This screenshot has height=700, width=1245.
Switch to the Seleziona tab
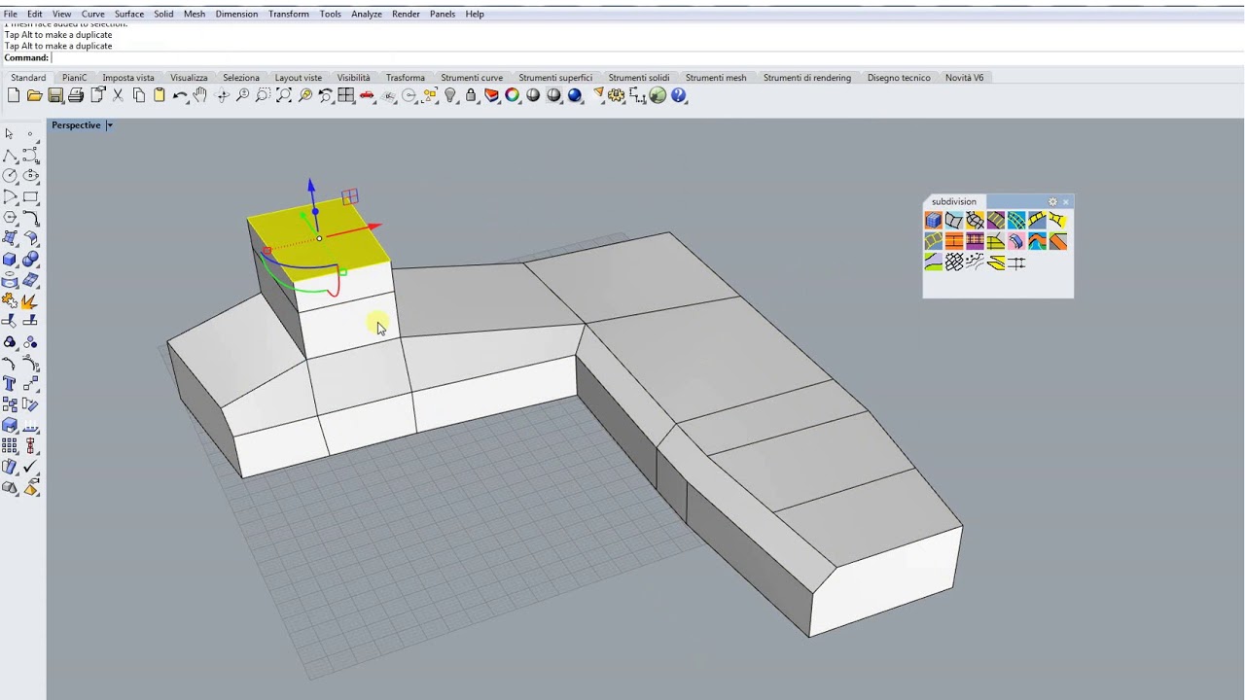click(x=241, y=78)
